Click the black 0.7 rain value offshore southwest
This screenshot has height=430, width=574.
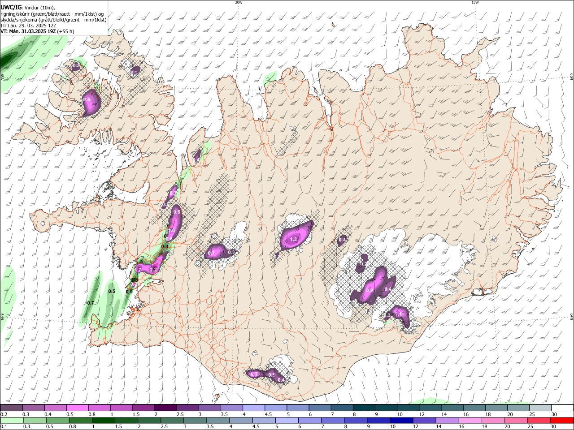point(91,303)
